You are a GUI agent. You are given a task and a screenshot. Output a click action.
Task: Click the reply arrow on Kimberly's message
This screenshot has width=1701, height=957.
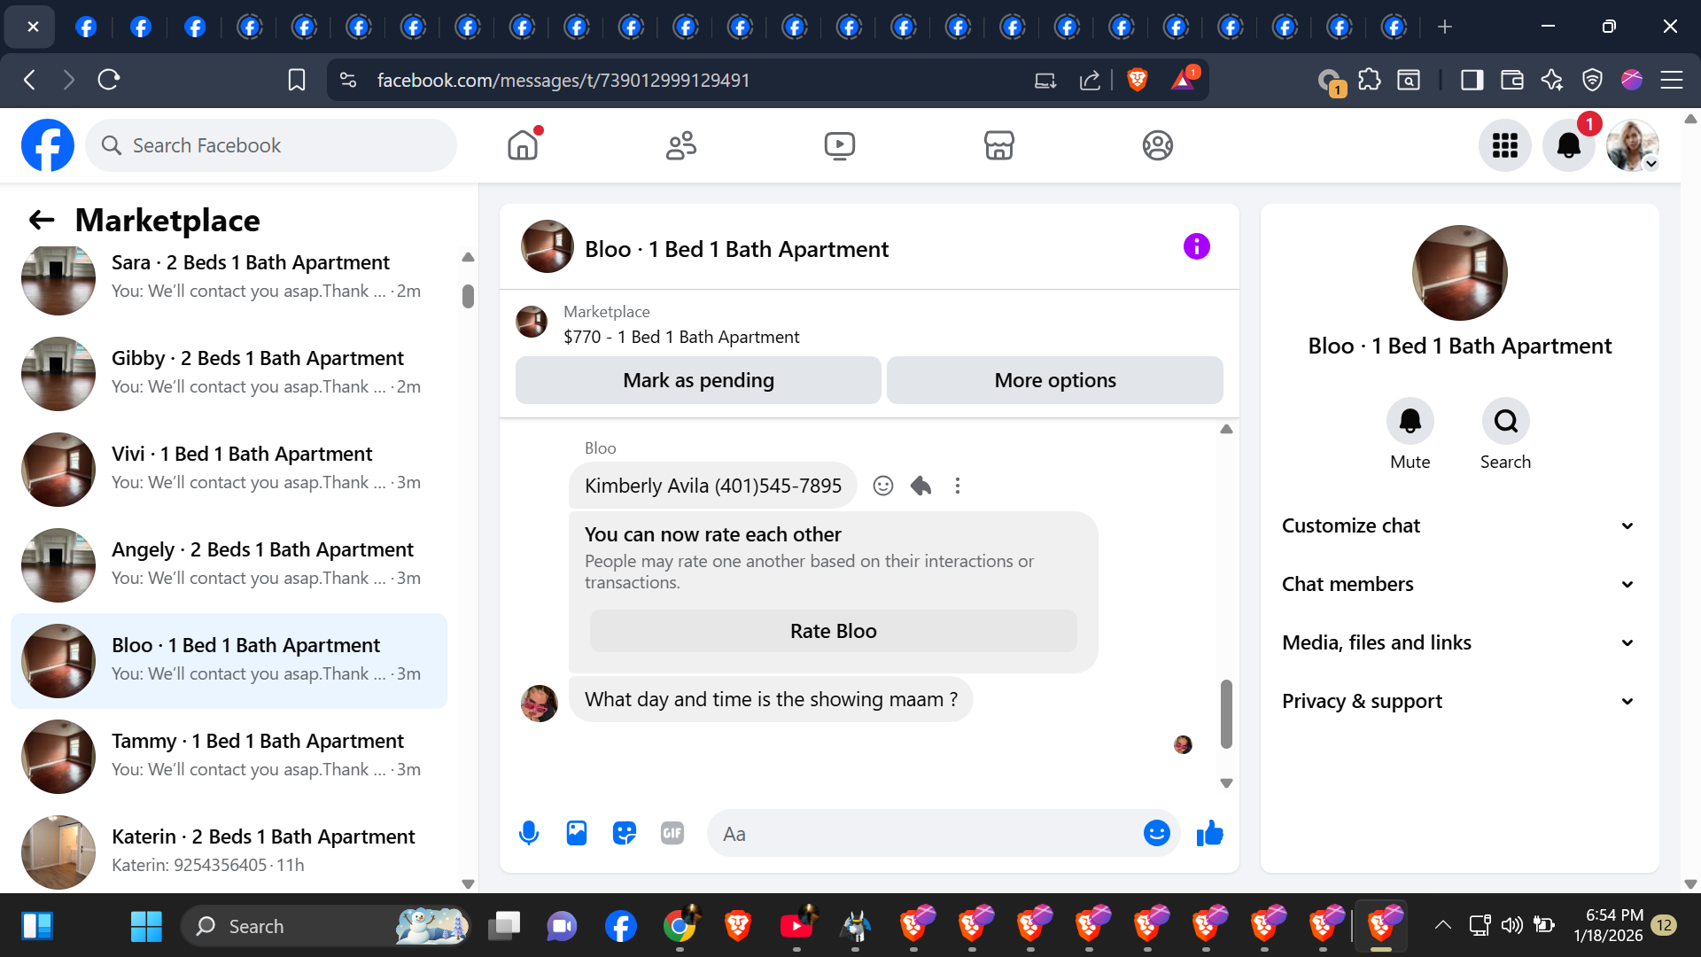tap(920, 486)
